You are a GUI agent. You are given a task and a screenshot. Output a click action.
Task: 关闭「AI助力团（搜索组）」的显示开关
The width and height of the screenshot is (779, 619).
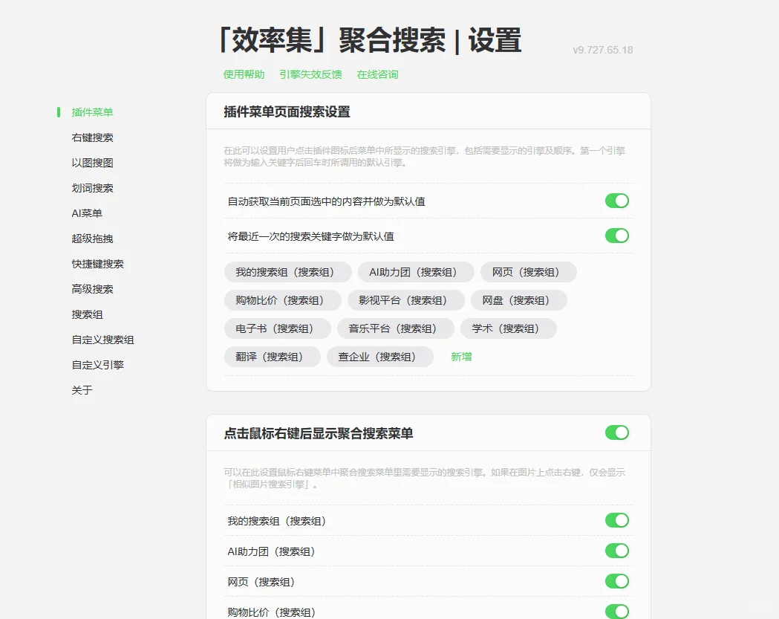coord(616,551)
